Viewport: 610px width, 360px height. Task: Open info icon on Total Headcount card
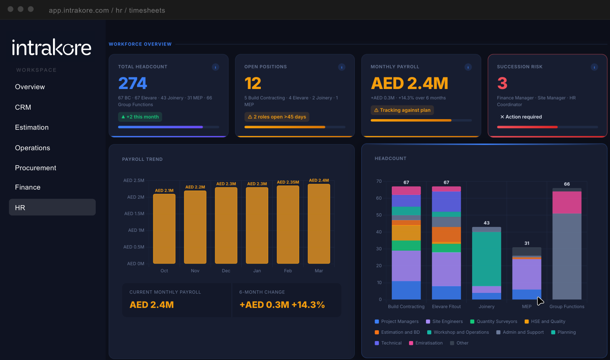pyautogui.click(x=216, y=67)
